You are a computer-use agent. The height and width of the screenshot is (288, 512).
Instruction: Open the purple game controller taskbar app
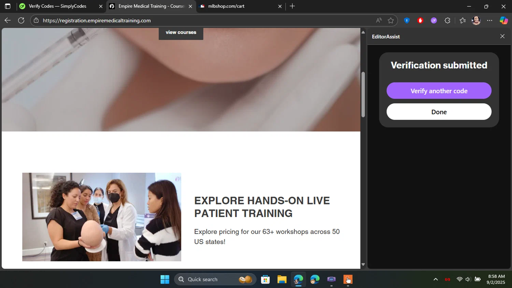point(331,279)
